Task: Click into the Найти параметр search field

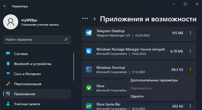Action: [x=37, y=39]
